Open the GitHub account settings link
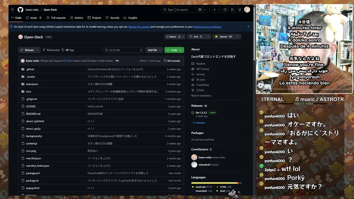The image size is (354, 199). [x=207, y=27]
